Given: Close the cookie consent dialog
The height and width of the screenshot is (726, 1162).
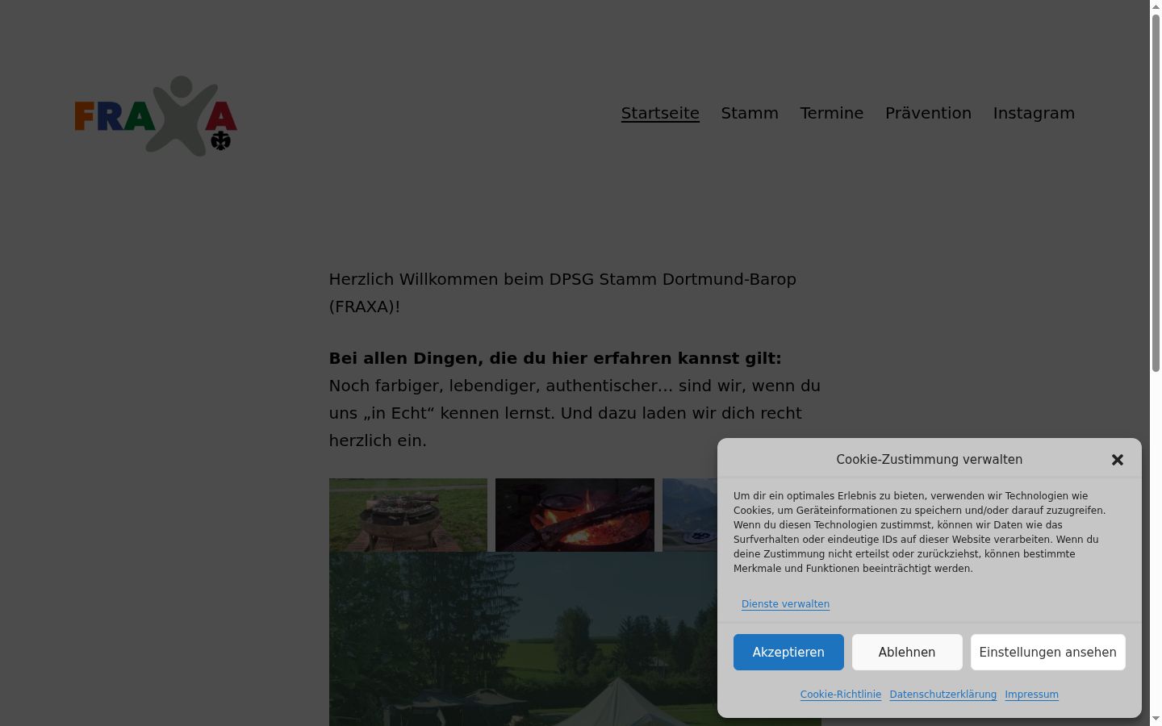Looking at the screenshot, I should 1117,460.
